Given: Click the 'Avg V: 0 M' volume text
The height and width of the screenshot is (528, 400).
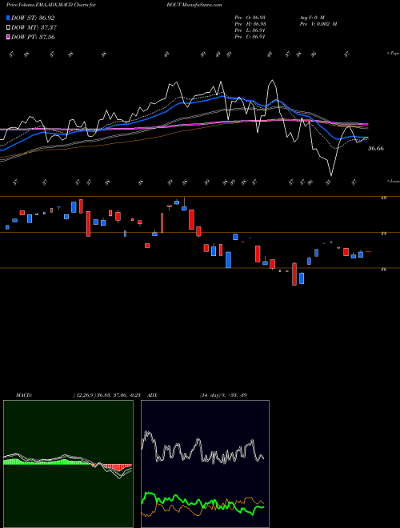Looking at the screenshot, I should (311, 18).
